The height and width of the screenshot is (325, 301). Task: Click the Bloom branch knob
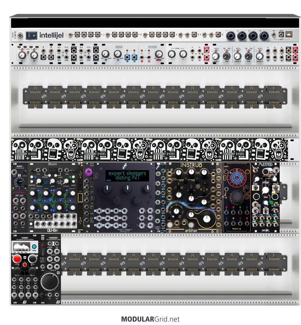click(x=39, y=181)
